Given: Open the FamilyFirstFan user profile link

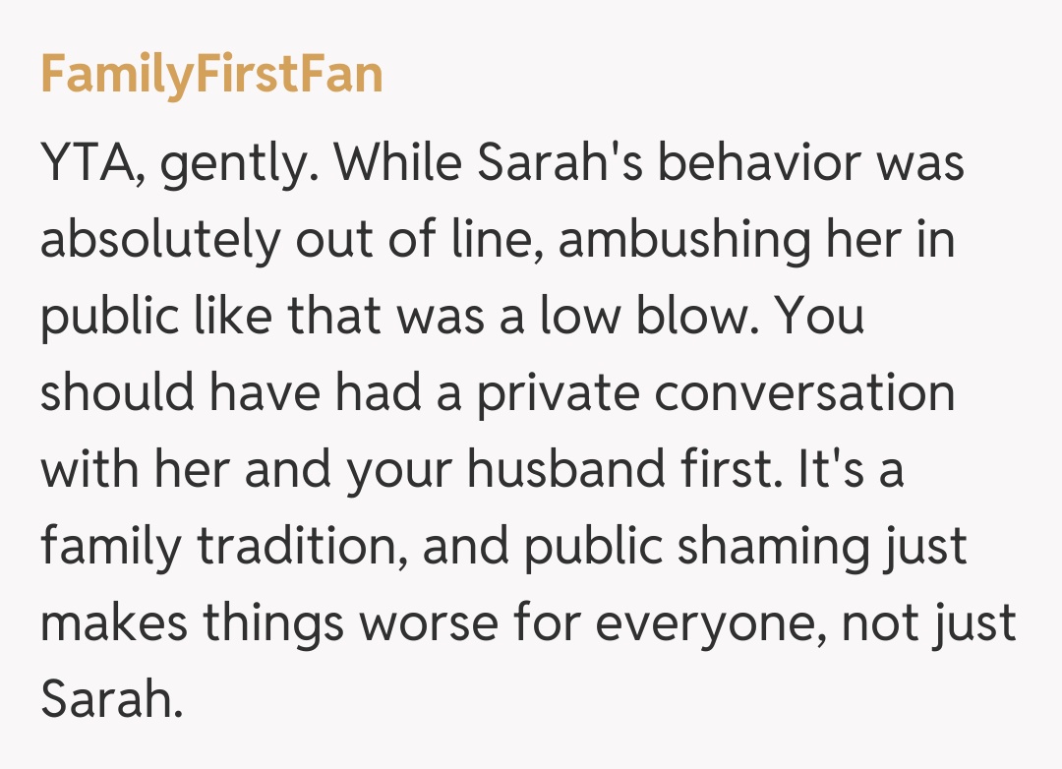Looking at the screenshot, I should click(211, 75).
